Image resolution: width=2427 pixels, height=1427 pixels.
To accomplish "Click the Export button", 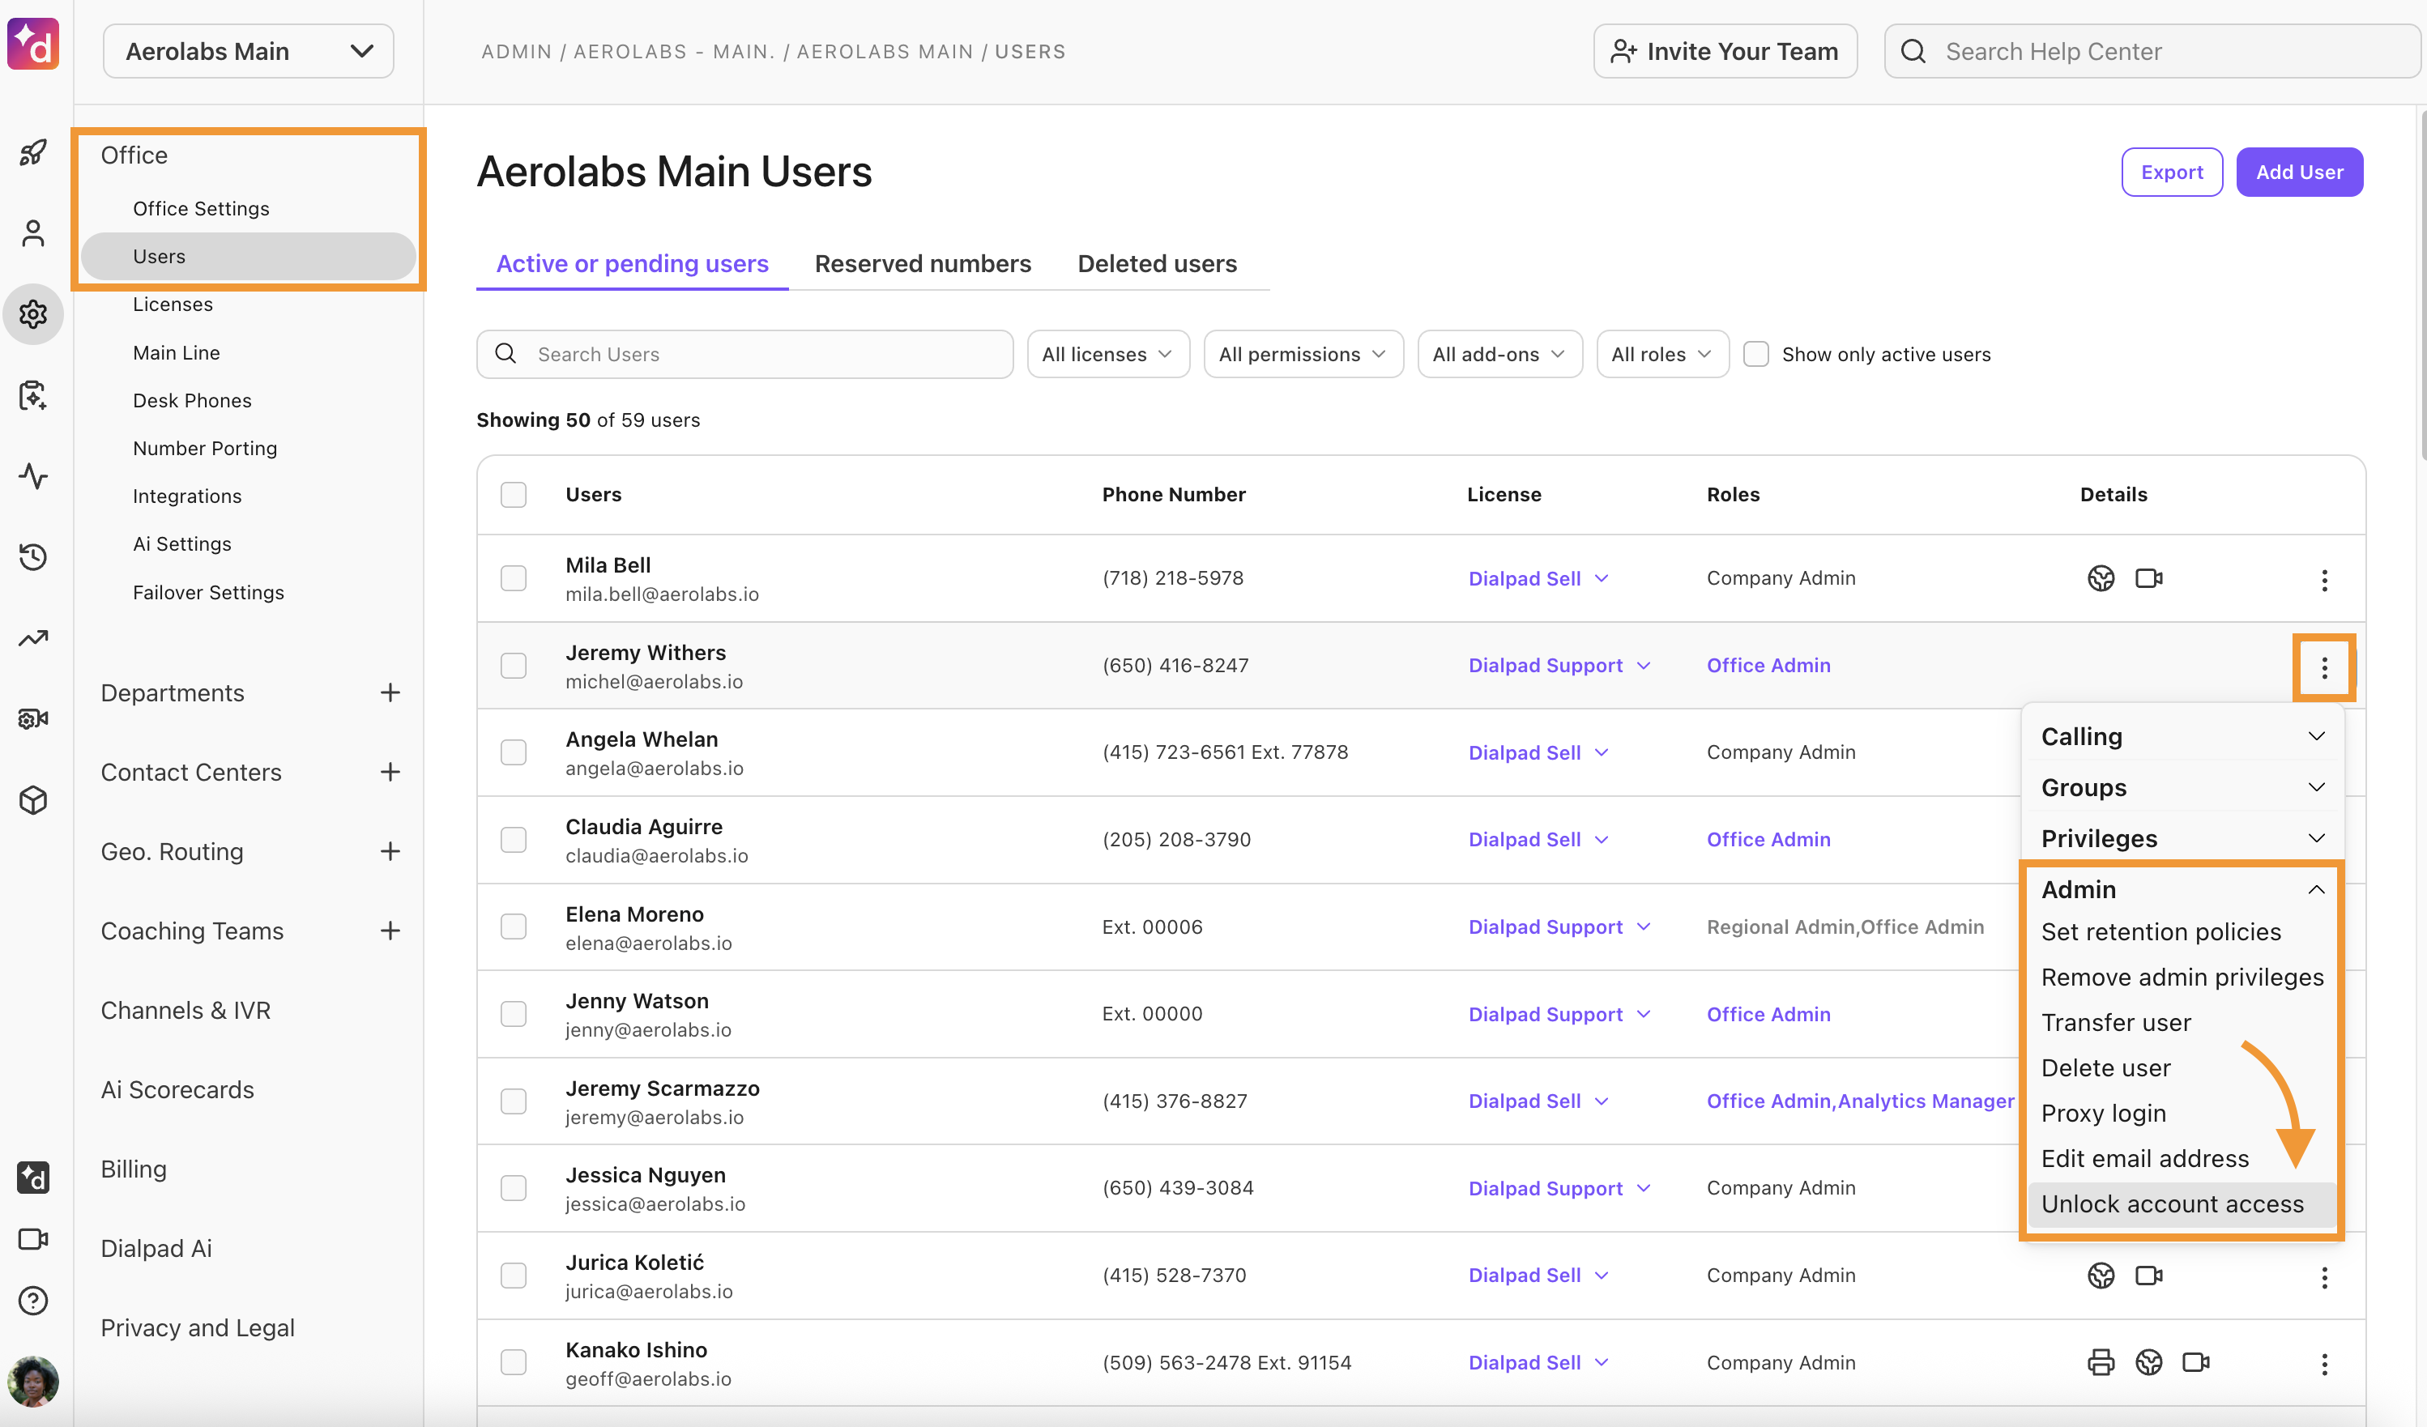I will (2171, 173).
